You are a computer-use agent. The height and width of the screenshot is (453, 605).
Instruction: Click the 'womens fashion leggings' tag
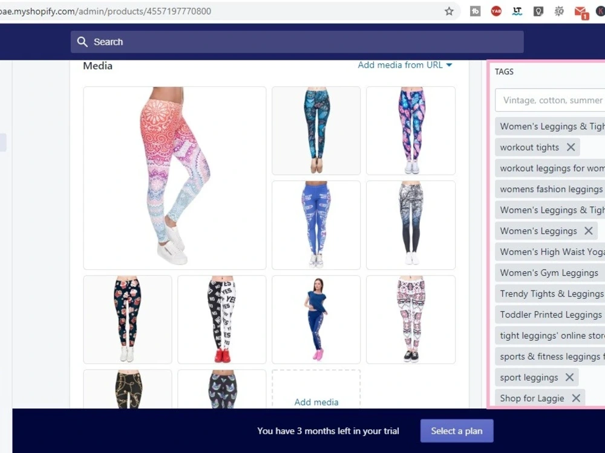551,189
